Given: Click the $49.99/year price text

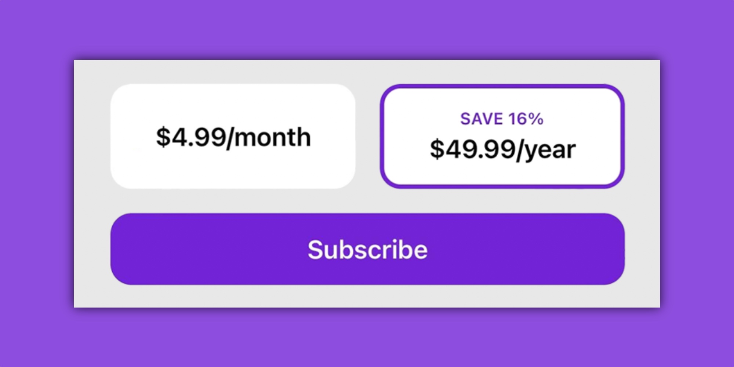Looking at the screenshot, I should point(502,149).
